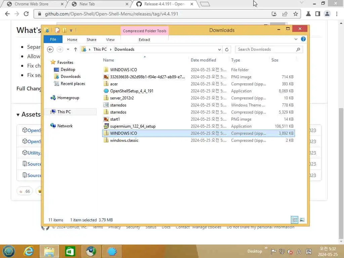Sort by Size column header

click(275, 60)
